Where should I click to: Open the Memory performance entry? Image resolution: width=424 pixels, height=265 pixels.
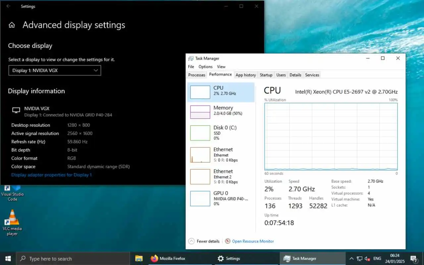(221, 112)
